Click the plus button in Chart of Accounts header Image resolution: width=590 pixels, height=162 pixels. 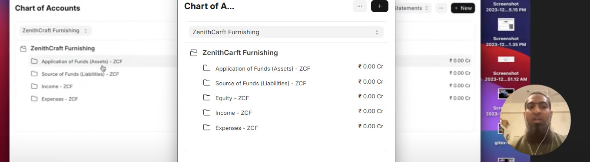379,6
